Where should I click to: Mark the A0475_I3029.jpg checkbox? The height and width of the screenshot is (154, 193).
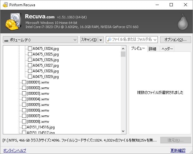click(30, 76)
